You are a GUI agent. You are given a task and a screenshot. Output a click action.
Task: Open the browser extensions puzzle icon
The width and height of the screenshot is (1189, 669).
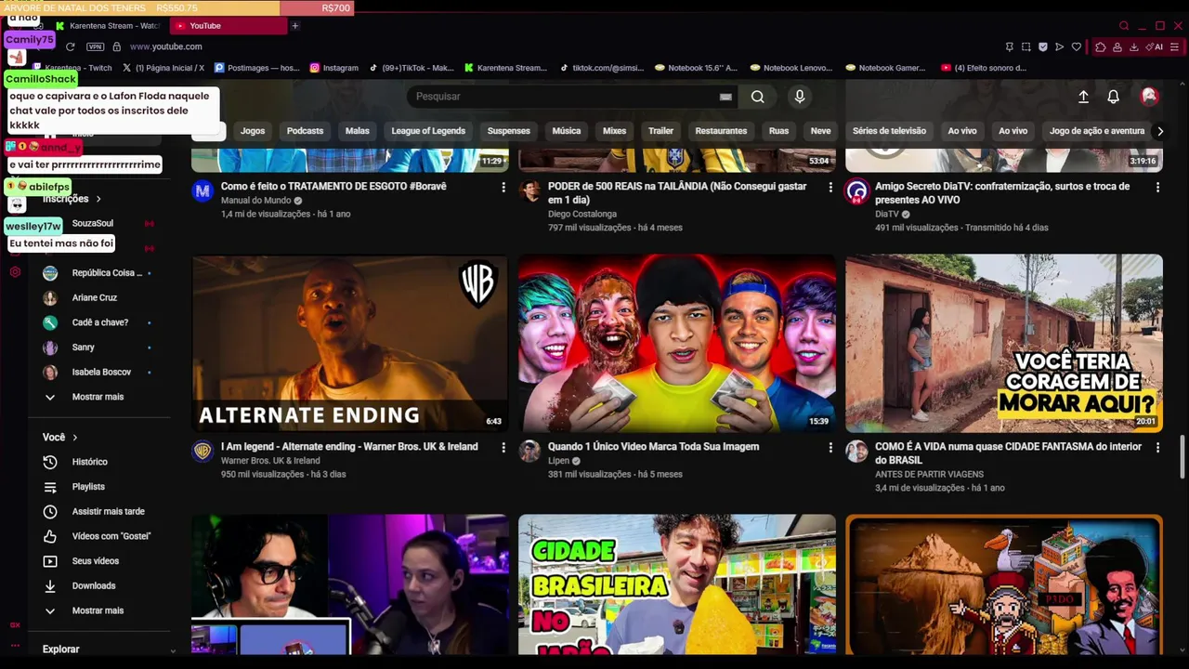(1101, 46)
